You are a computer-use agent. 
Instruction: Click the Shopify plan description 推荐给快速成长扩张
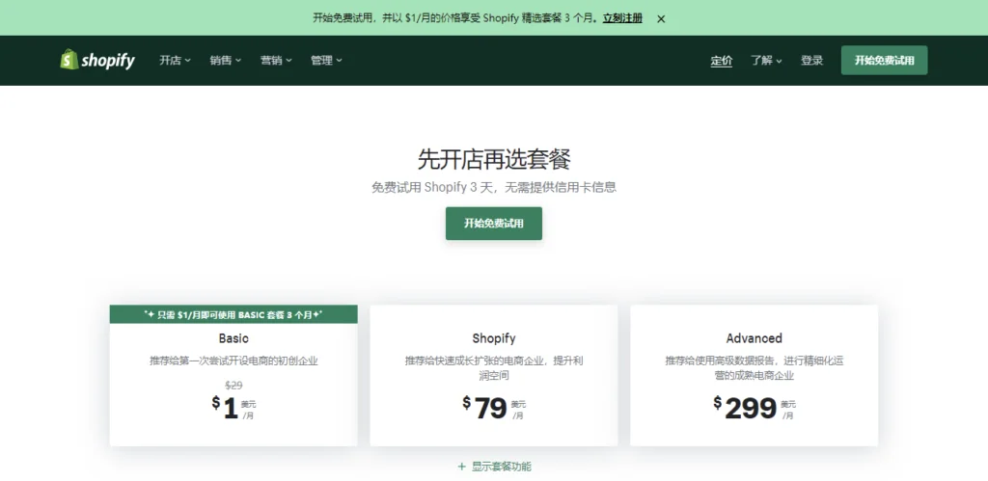click(x=494, y=368)
